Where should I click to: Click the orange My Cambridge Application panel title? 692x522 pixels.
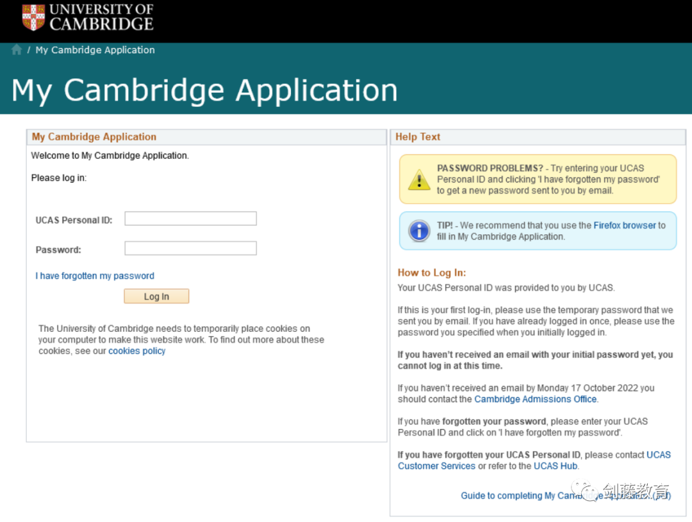94,137
